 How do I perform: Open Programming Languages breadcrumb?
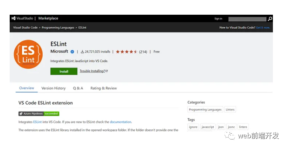tap(58, 28)
